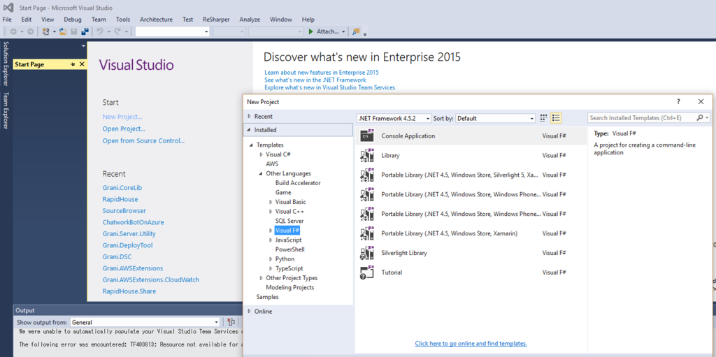
Task: Select the Console Application F# template icon
Action: pyautogui.click(x=367, y=136)
